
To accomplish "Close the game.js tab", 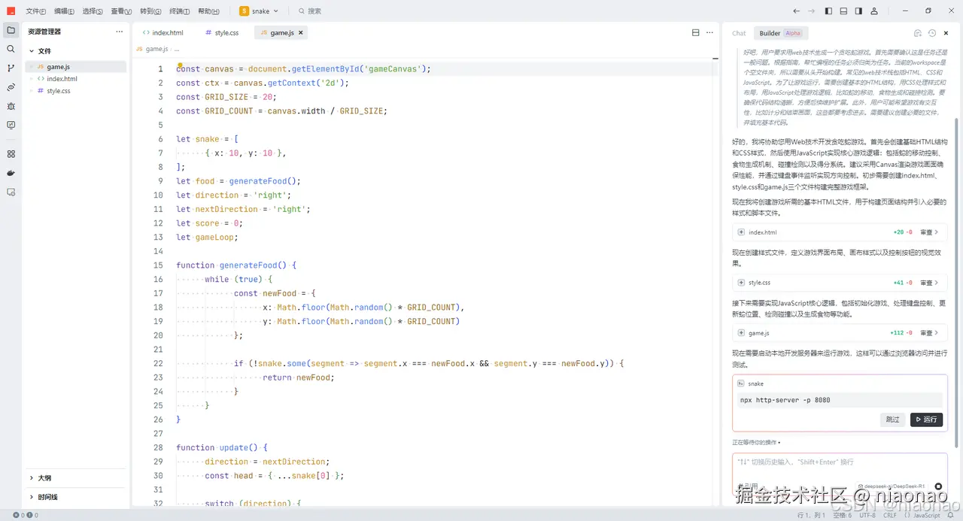I will tap(301, 33).
